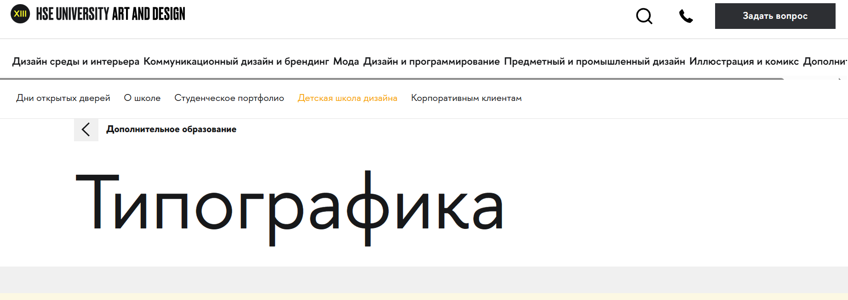Open Дизайн среды и интерьера section
Viewport: 848px width, 300px height.
(x=75, y=61)
